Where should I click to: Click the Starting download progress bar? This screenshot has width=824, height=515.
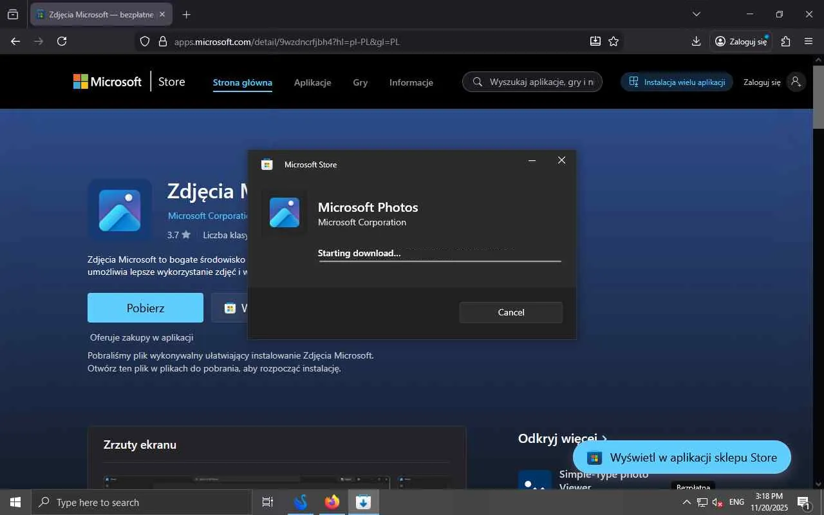tap(440, 261)
